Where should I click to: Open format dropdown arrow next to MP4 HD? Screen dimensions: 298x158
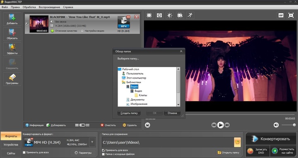[x=92, y=142]
